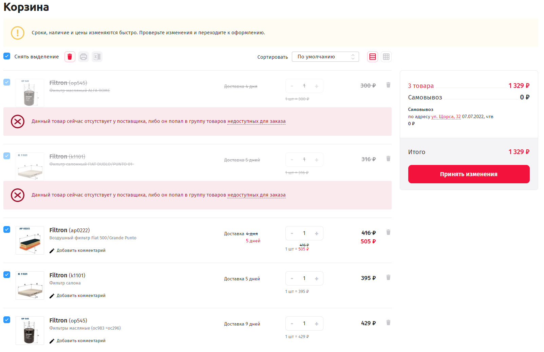
Task: Open Filtron (ap0222) product title
Action: [x=70, y=230]
